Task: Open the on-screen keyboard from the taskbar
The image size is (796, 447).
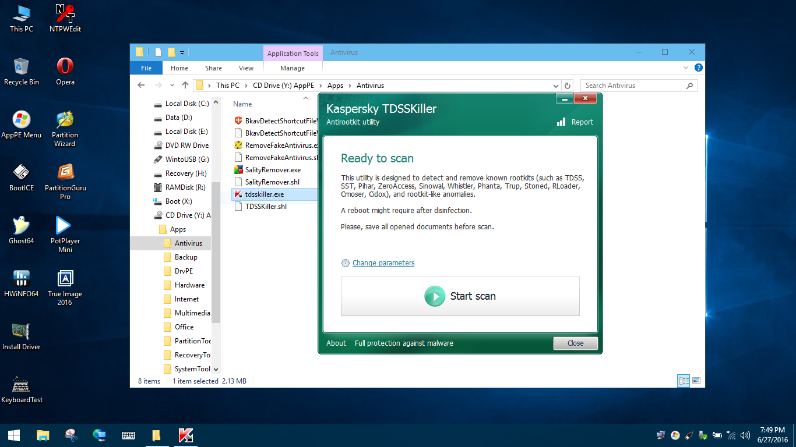Action: pos(129,435)
